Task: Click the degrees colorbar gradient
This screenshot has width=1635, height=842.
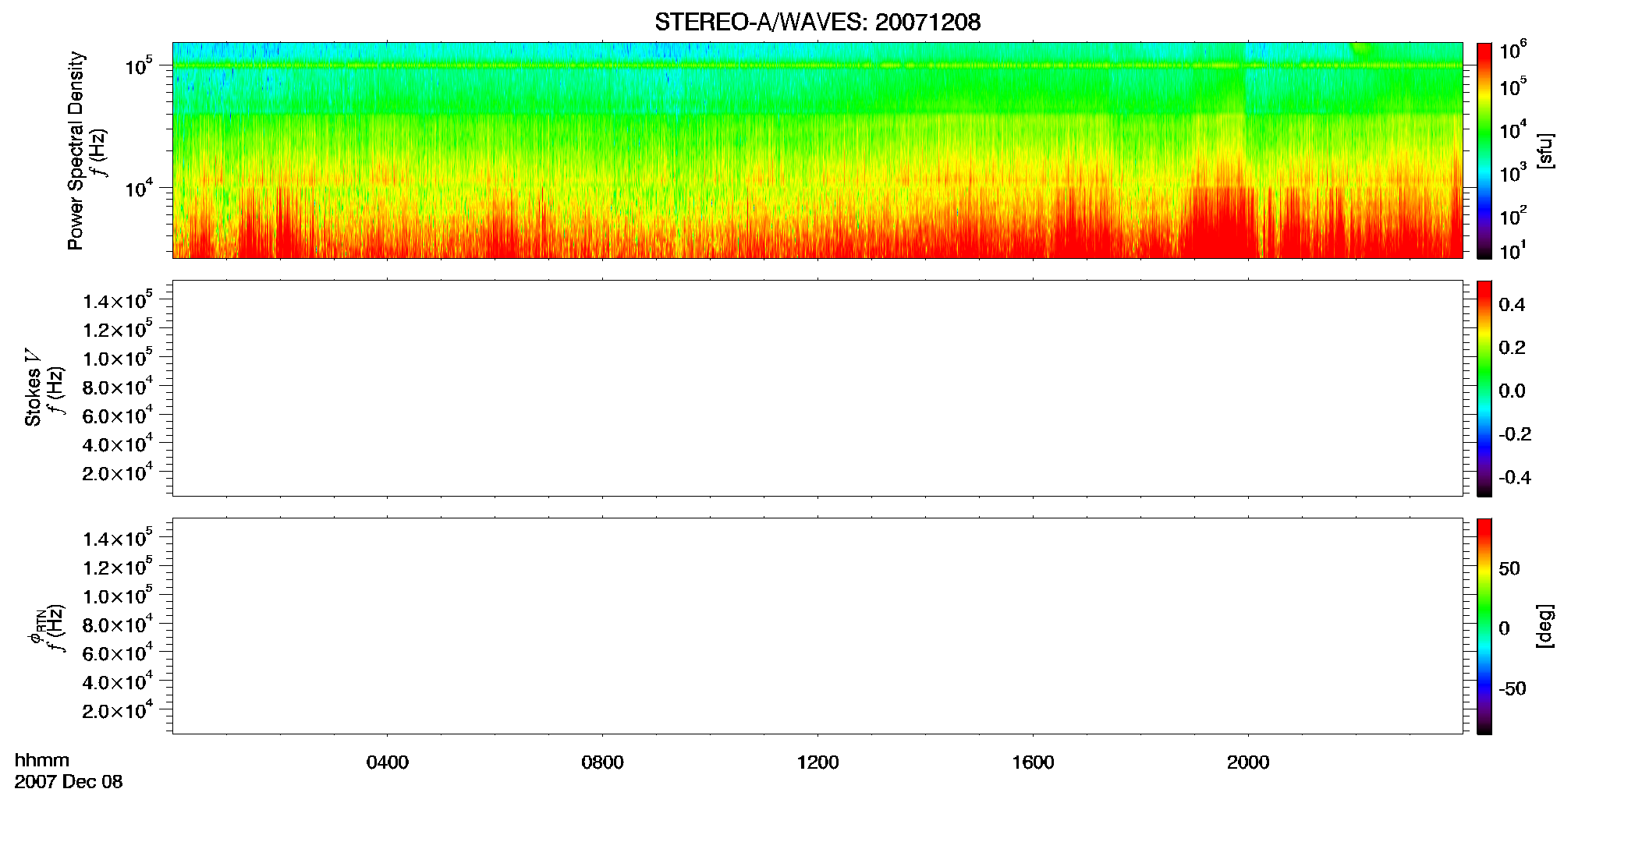Action: [1484, 626]
